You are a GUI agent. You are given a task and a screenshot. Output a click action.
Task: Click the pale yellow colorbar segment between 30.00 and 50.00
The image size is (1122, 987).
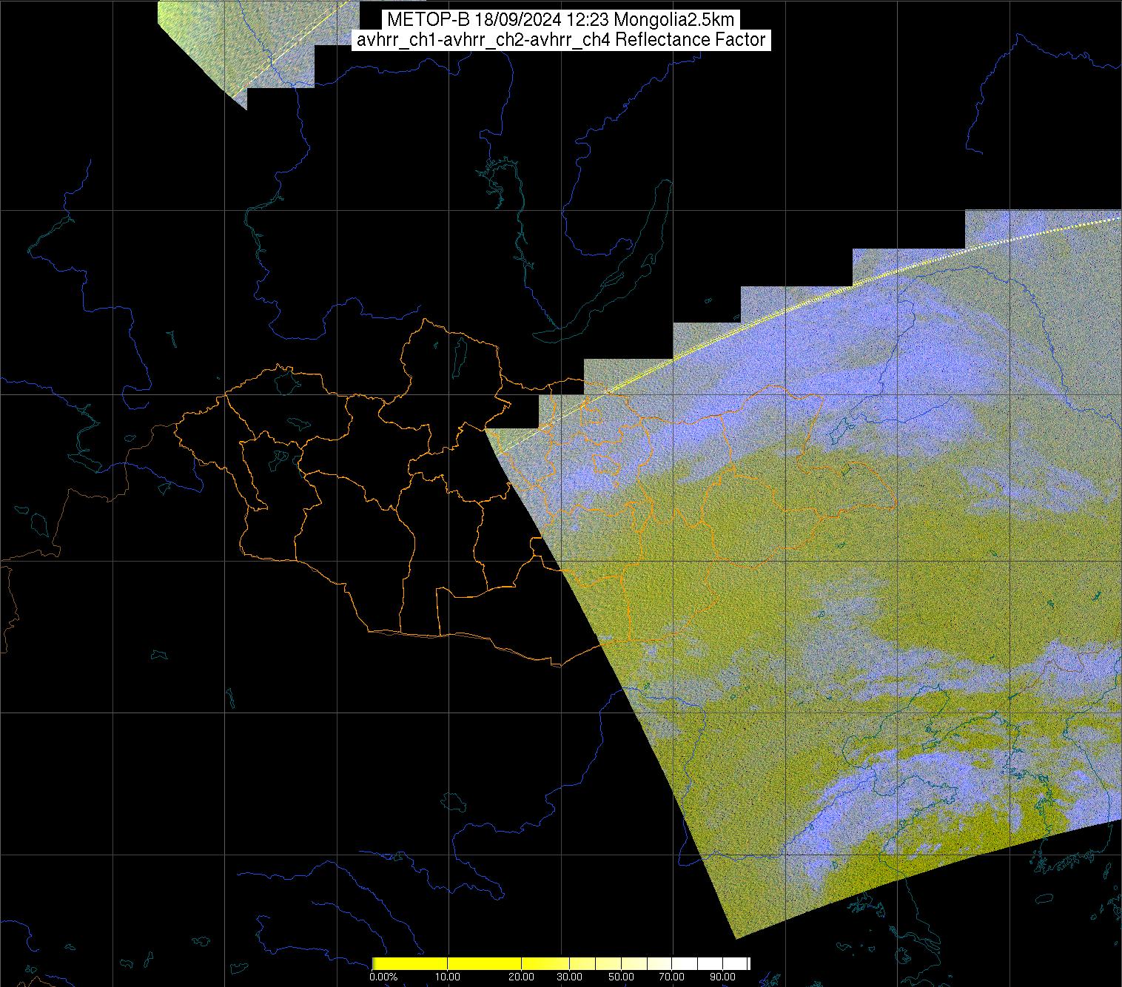point(597,963)
